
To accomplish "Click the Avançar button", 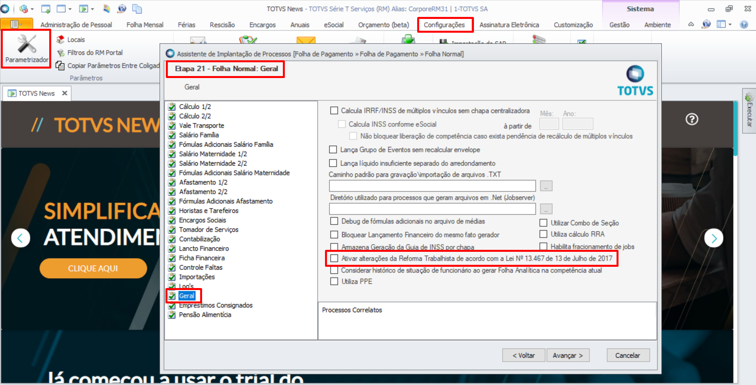I will click(x=568, y=355).
